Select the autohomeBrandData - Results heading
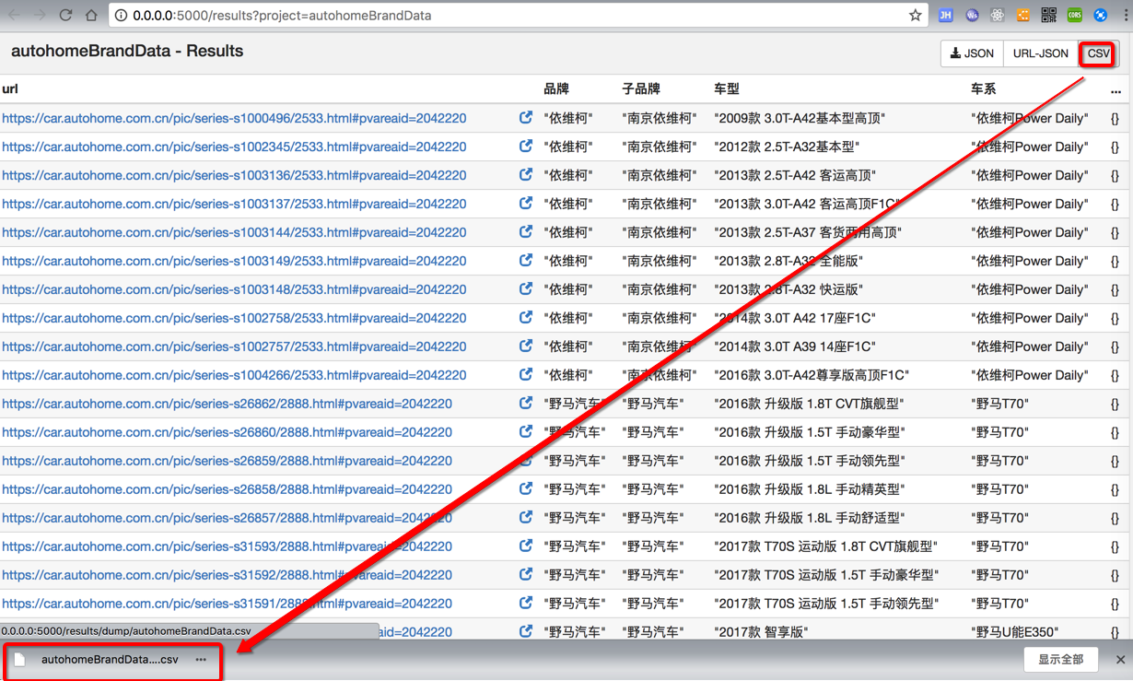This screenshot has height=681, width=1133. pos(127,52)
